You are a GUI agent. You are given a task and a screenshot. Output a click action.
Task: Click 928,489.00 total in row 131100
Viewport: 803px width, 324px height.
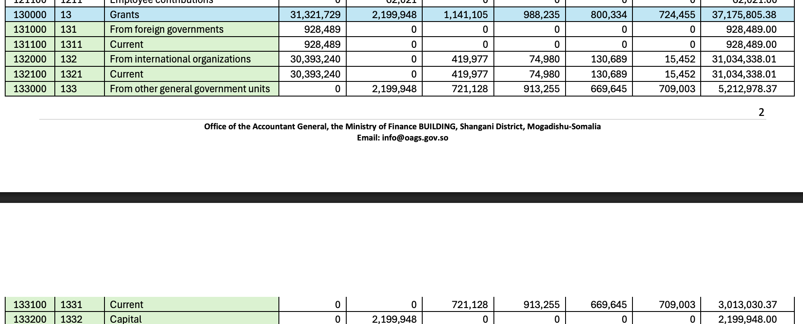[751, 44]
